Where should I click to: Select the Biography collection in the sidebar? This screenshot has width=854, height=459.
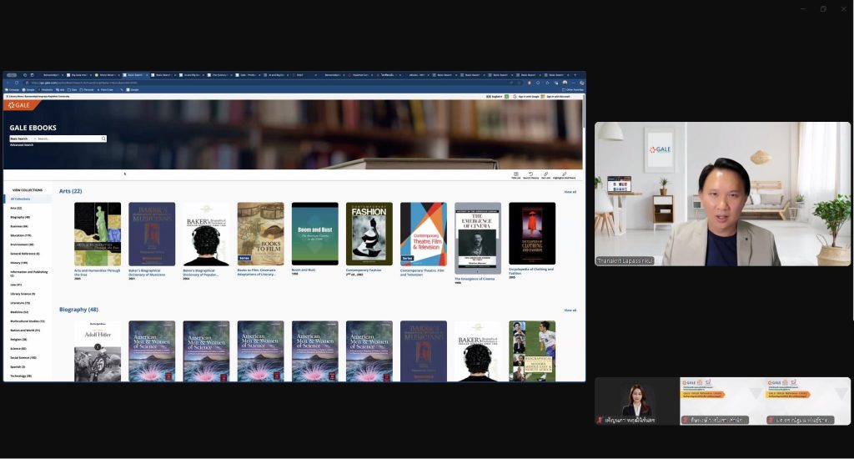click(20, 217)
